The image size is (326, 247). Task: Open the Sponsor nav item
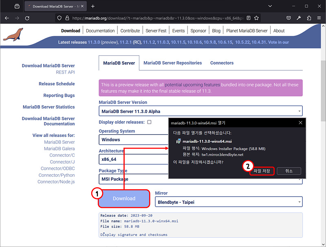coord(198,30)
